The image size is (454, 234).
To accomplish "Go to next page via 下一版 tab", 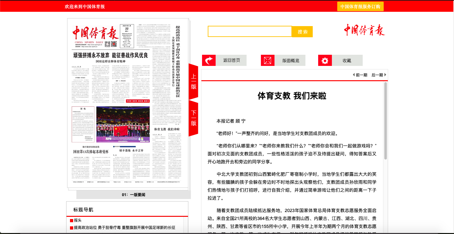I will (193, 118).
